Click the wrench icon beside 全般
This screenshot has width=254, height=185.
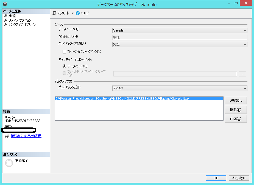pos(6,16)
